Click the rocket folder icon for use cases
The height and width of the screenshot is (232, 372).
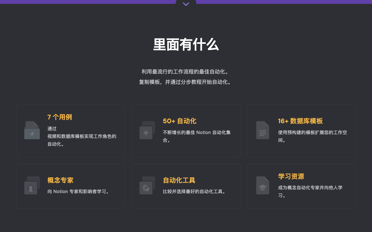tap(32, 130)
